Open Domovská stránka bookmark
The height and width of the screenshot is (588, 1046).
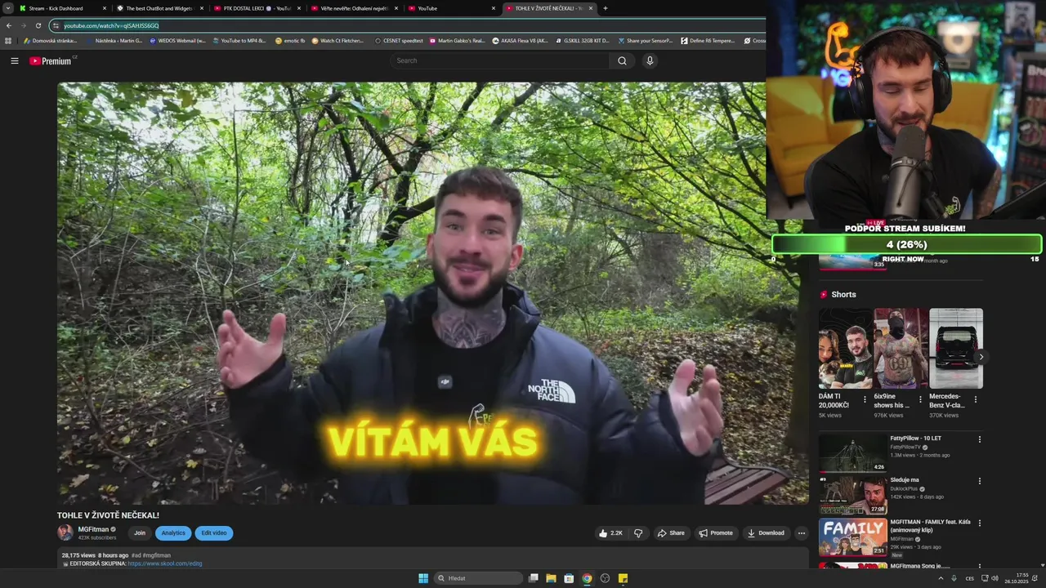pos(50,40)
